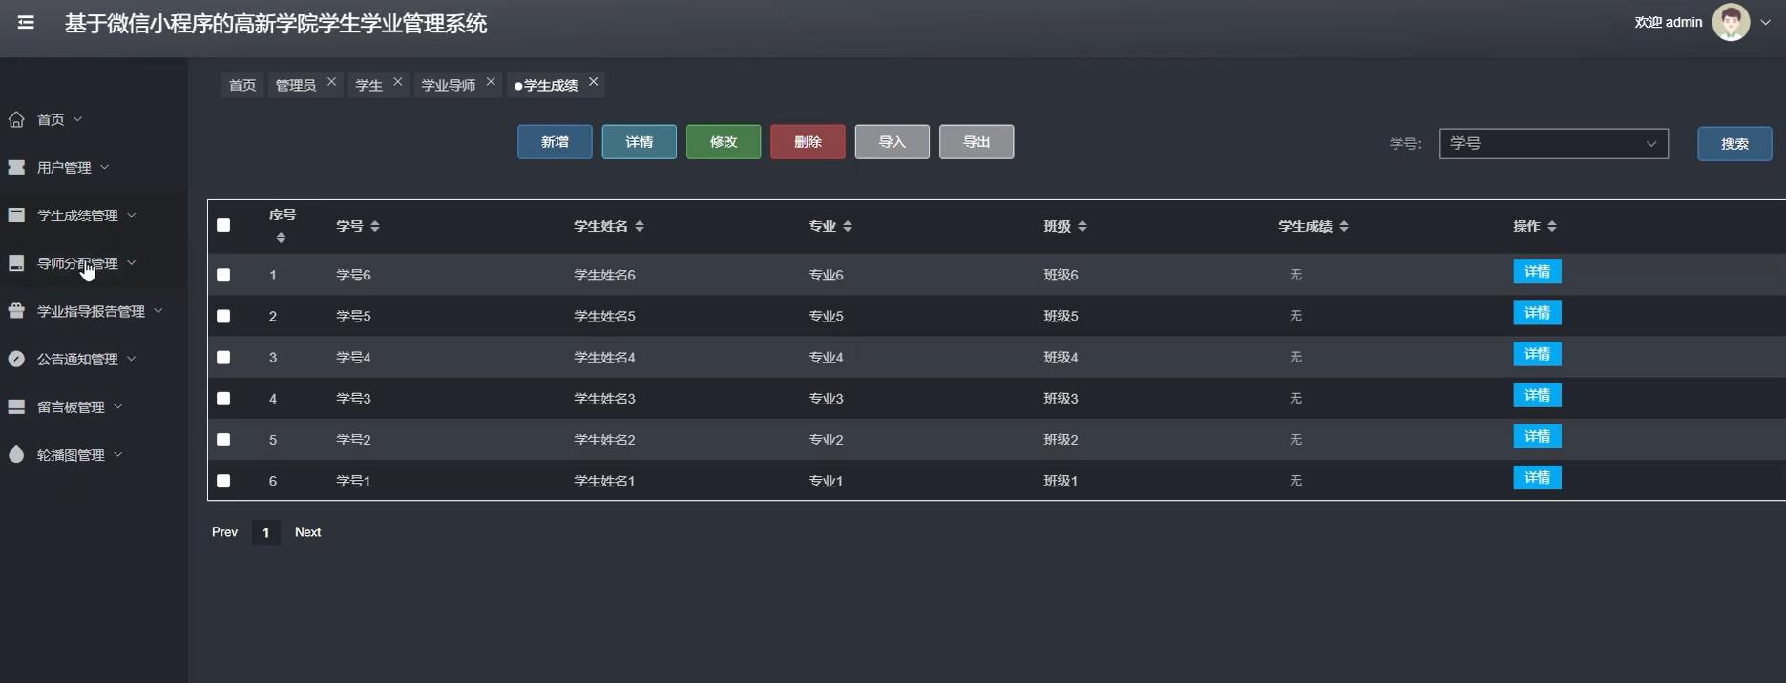Open 详情 for the 学号3 row

(1537, 395)
